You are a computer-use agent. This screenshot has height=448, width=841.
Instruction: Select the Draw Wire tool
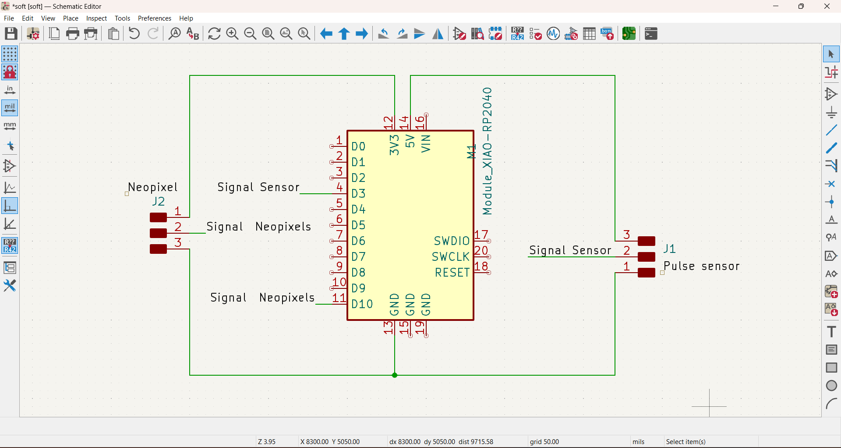(x=831, y=130)
